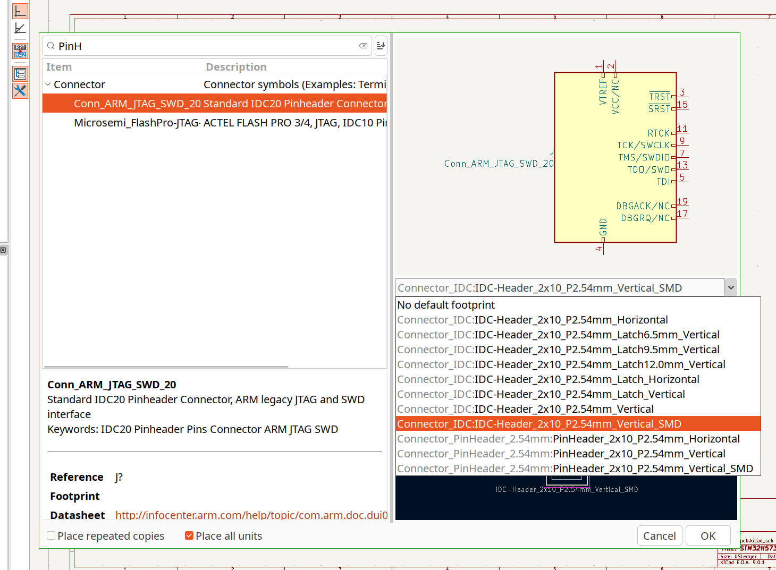
Task: Choose IDC-Header Latch6.5mm_Vertical footprint
Action: [578, 335]
